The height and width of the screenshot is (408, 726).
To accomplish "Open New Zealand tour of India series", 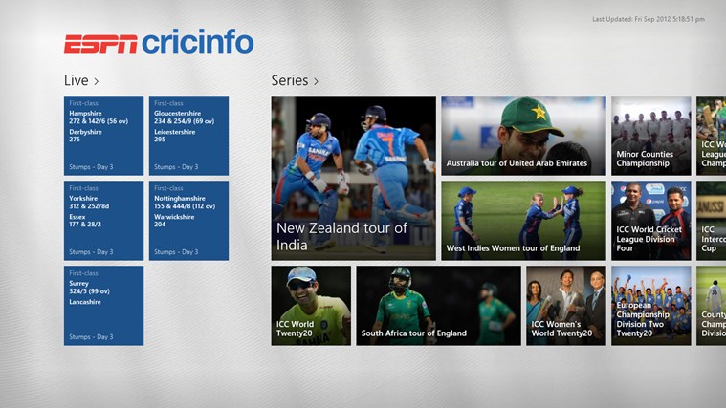I will pyautogui.click(x=354, y=178).
